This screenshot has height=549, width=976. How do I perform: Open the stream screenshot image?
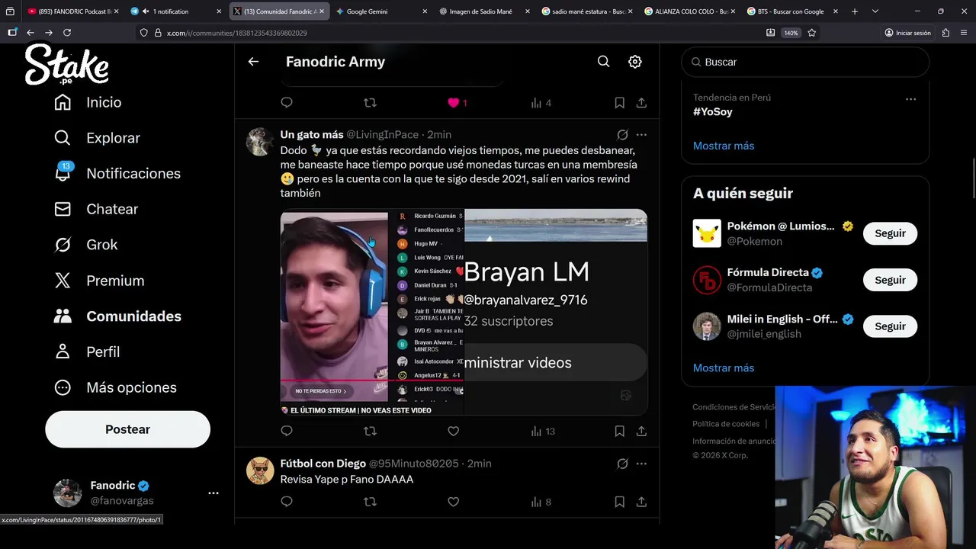371,313
